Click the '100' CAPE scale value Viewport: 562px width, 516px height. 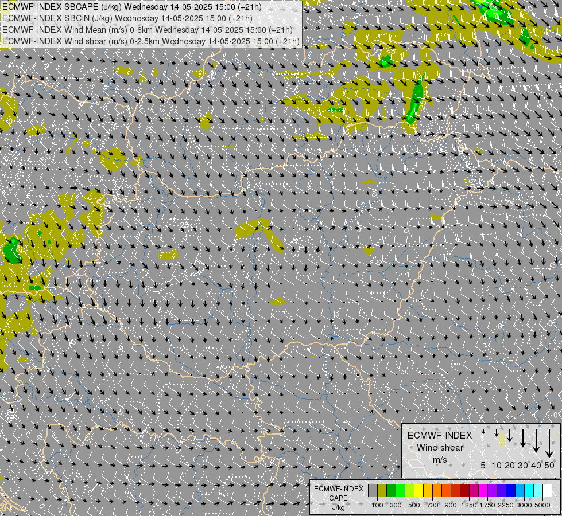pos(377,505)
